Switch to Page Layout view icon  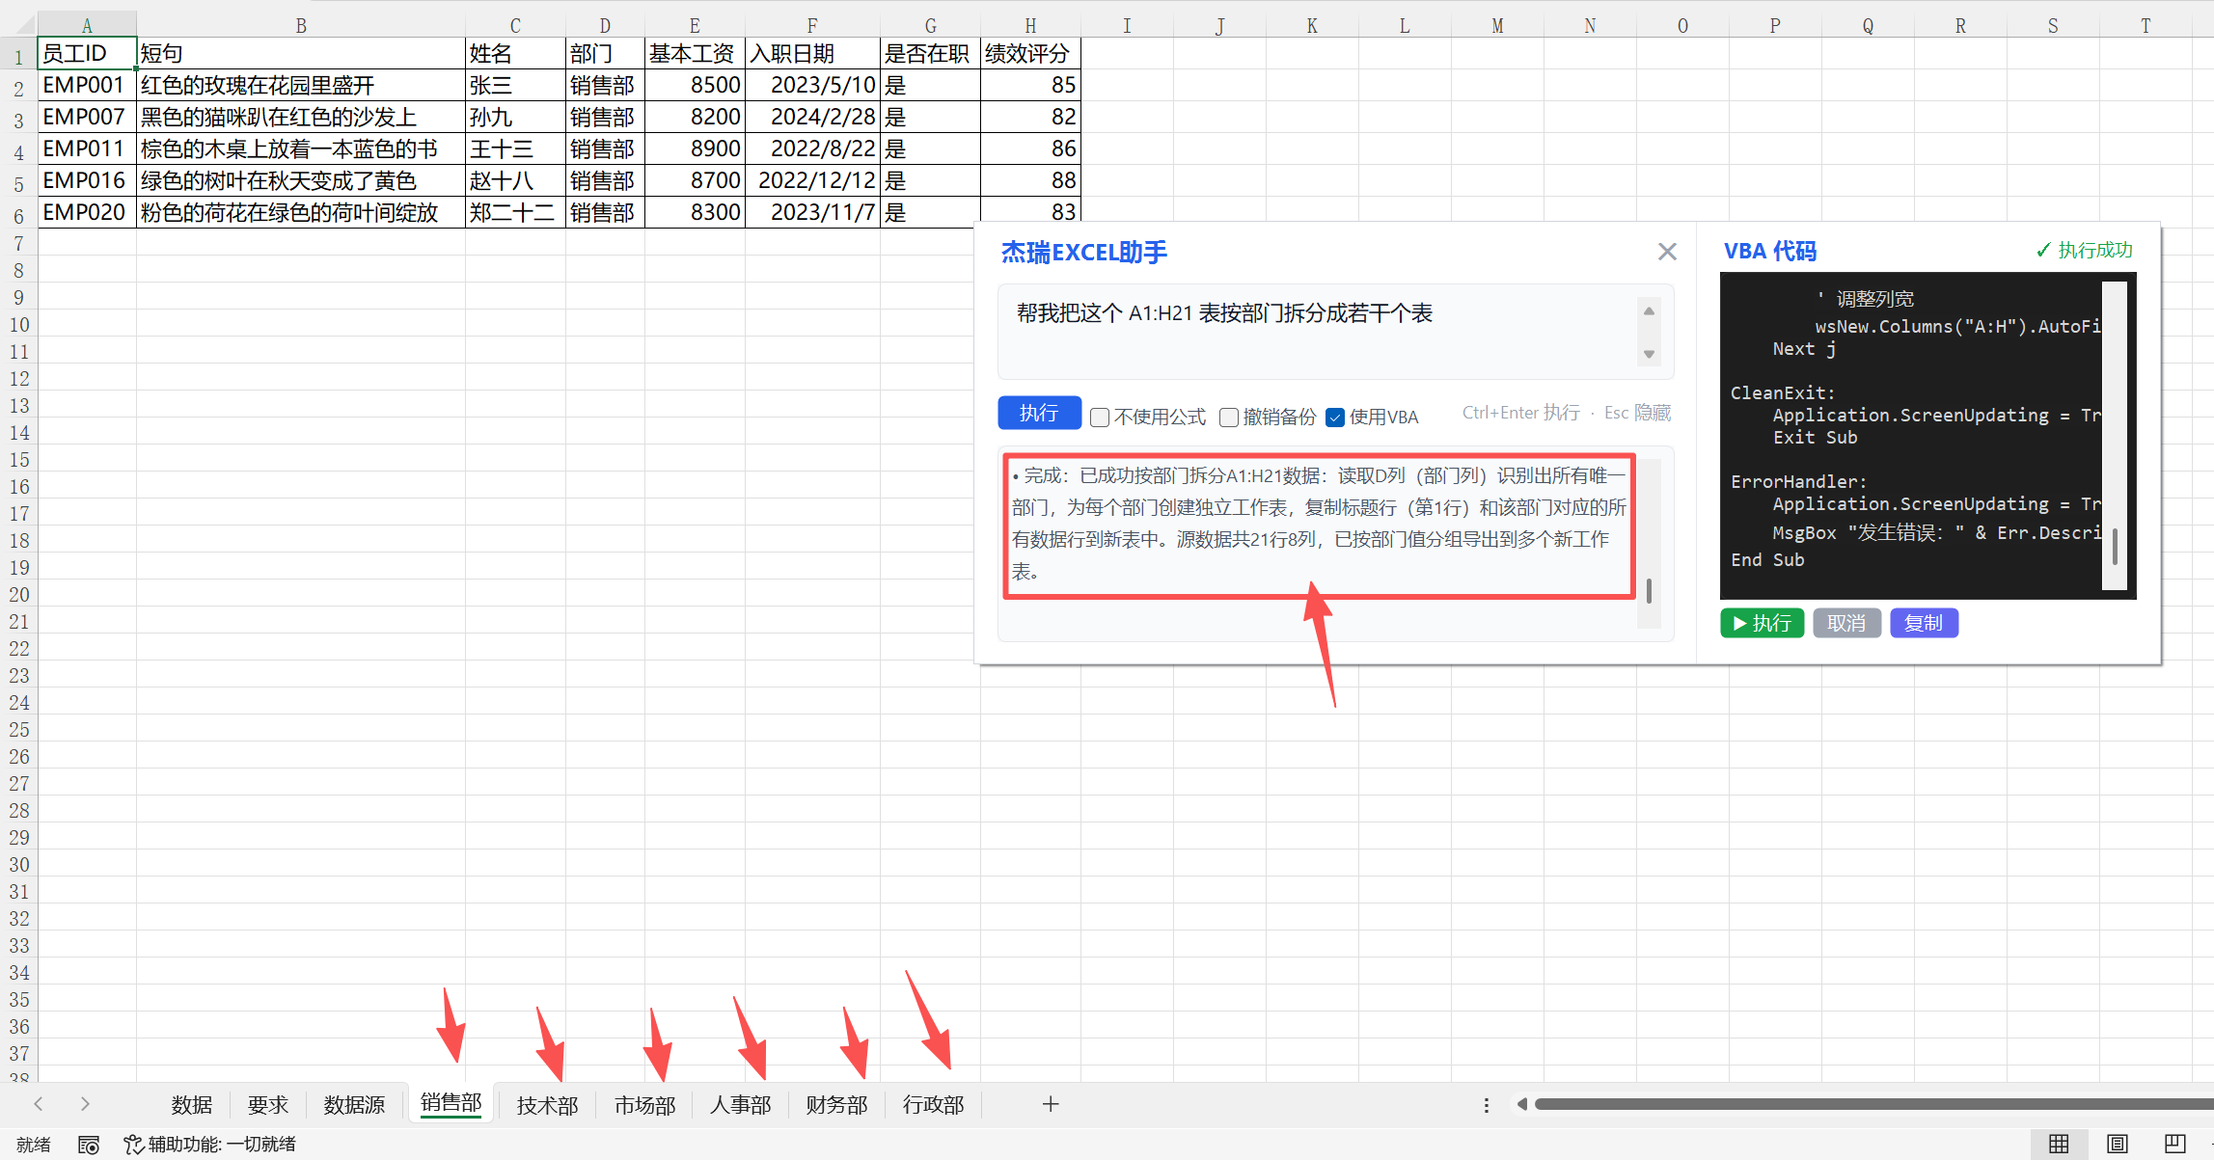tap(2117, 1144)
